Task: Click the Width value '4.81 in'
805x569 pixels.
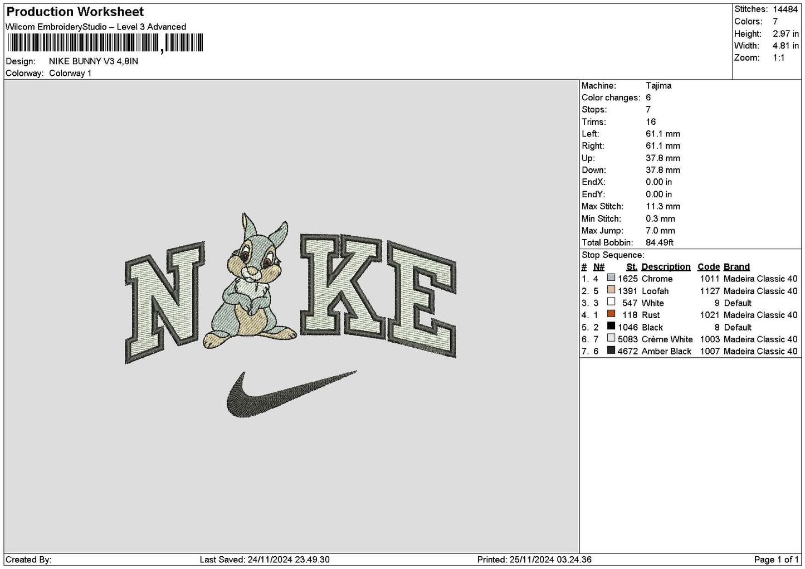Action: pos(786,46)
